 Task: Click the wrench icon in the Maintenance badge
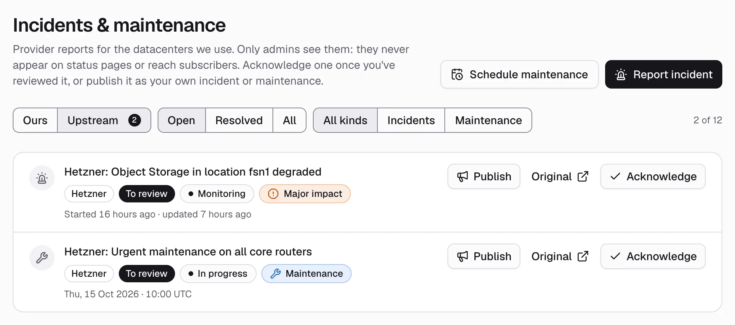(276, 274)
